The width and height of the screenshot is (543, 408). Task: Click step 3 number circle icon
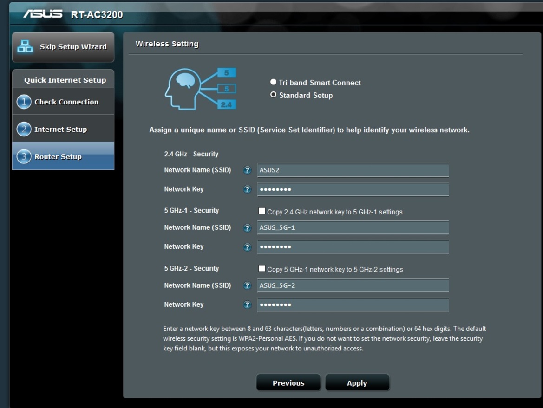pyautogui.click(x=24, y=156)
